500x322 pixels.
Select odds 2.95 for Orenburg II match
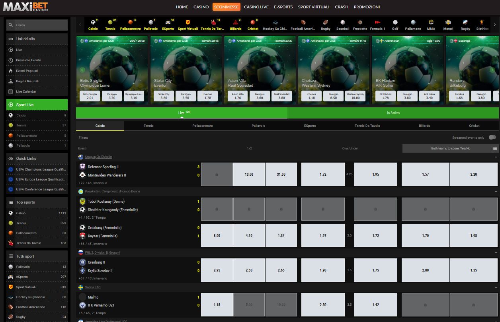(x=217, y=270)
